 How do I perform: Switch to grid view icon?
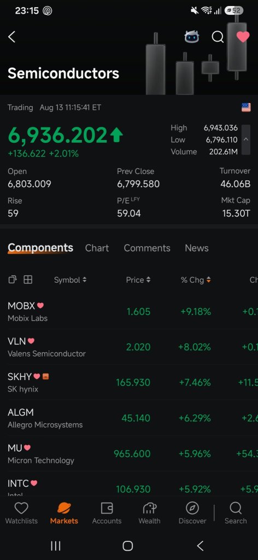tap(28, 279)
